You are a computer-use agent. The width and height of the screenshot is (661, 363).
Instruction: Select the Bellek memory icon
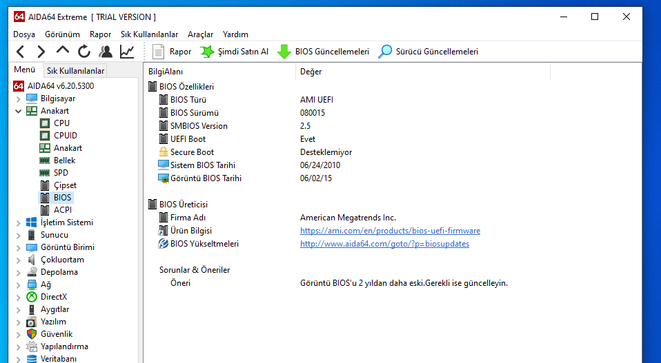(x=45, y=160)
